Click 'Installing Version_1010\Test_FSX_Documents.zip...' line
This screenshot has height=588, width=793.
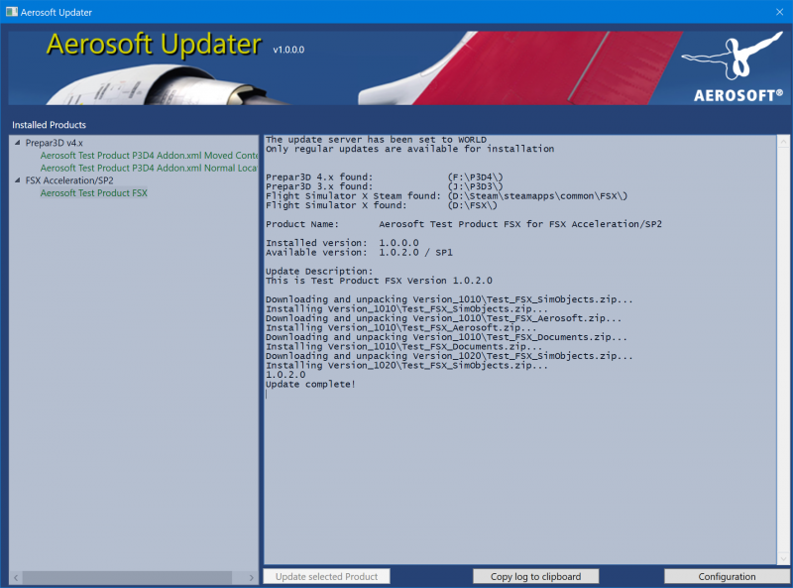pyautogui.click(x=404, y=347)
